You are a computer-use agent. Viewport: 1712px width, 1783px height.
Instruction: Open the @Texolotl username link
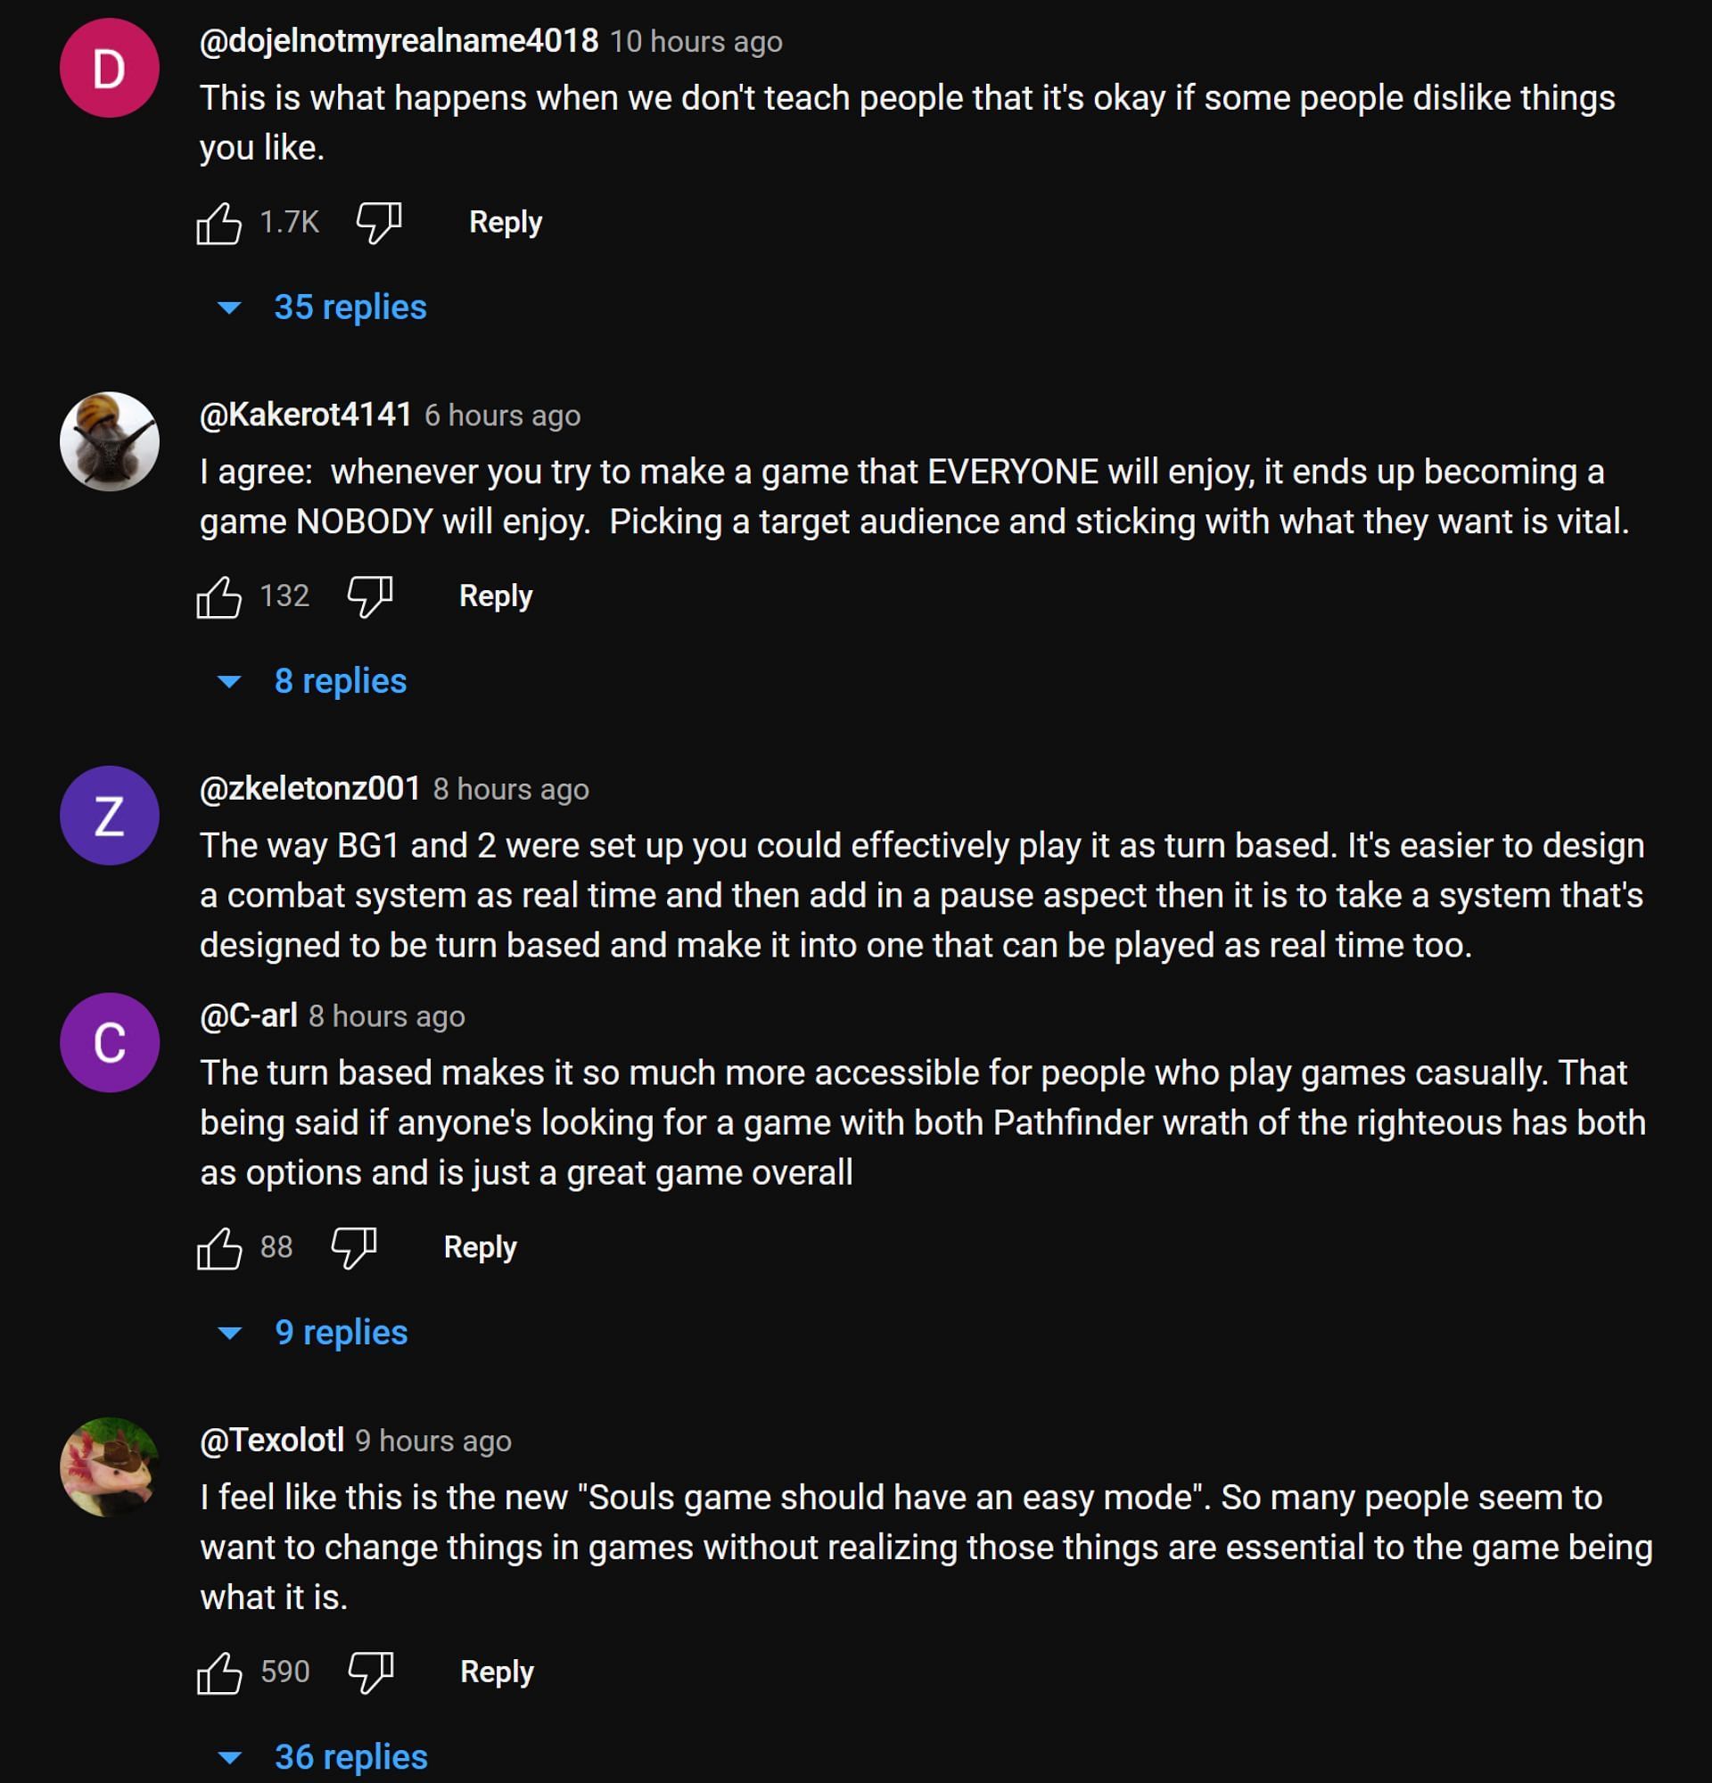(272, 1440)
